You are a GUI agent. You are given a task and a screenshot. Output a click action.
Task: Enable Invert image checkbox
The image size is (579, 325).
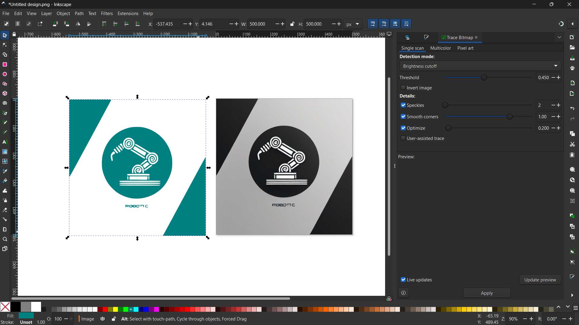[x=403, y=88]
